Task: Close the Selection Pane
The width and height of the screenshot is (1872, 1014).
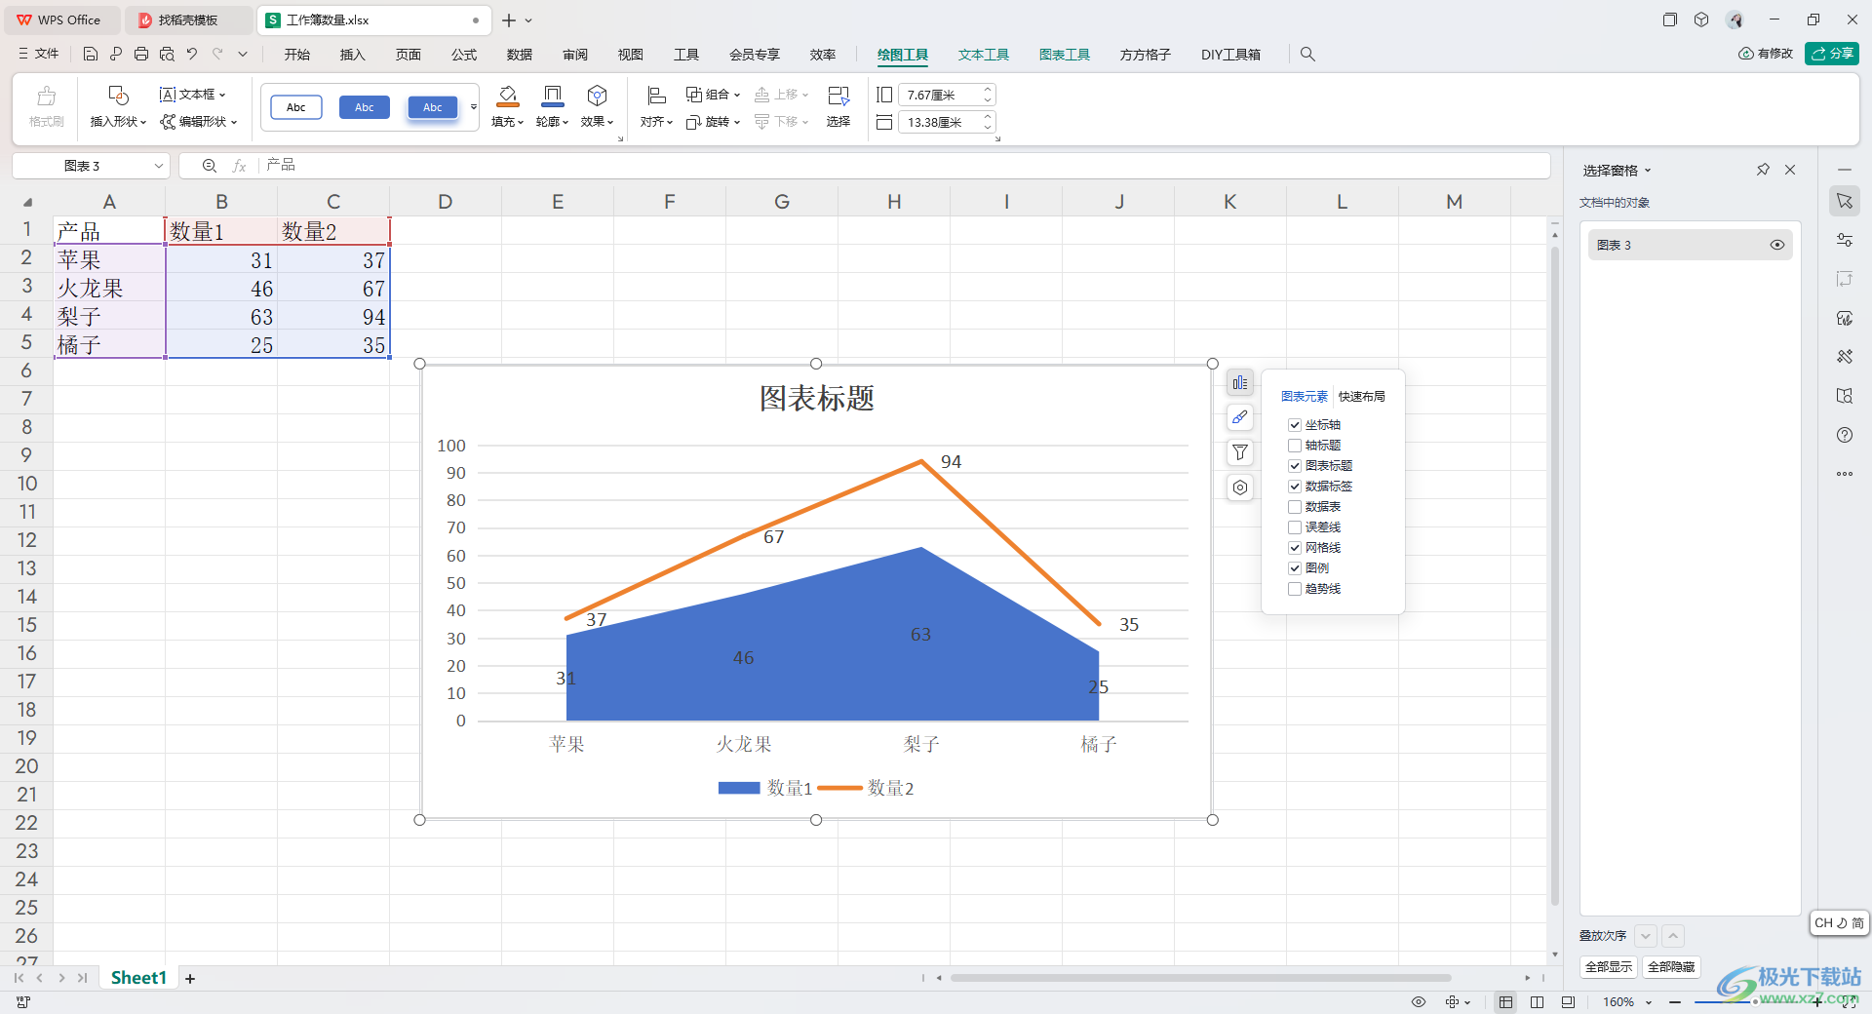Action: [1790, 170]
